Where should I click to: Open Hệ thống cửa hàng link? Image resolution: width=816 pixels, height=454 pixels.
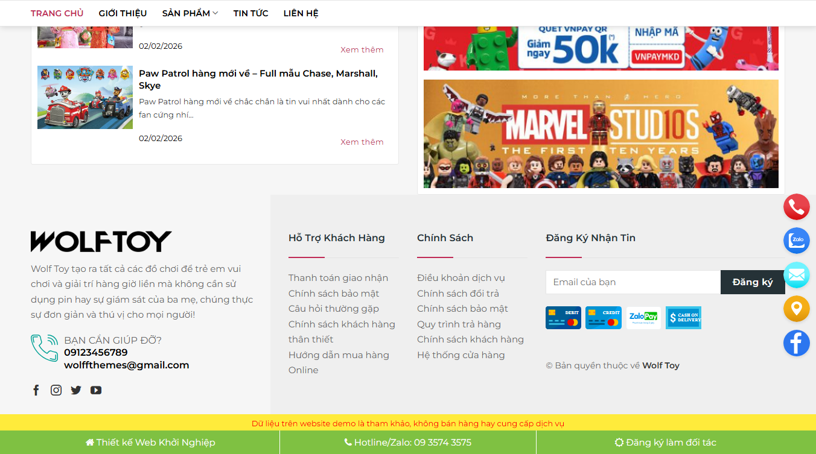coord(461,355)
